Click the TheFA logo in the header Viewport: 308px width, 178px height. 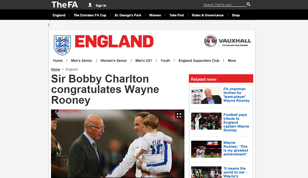[64, 5]
